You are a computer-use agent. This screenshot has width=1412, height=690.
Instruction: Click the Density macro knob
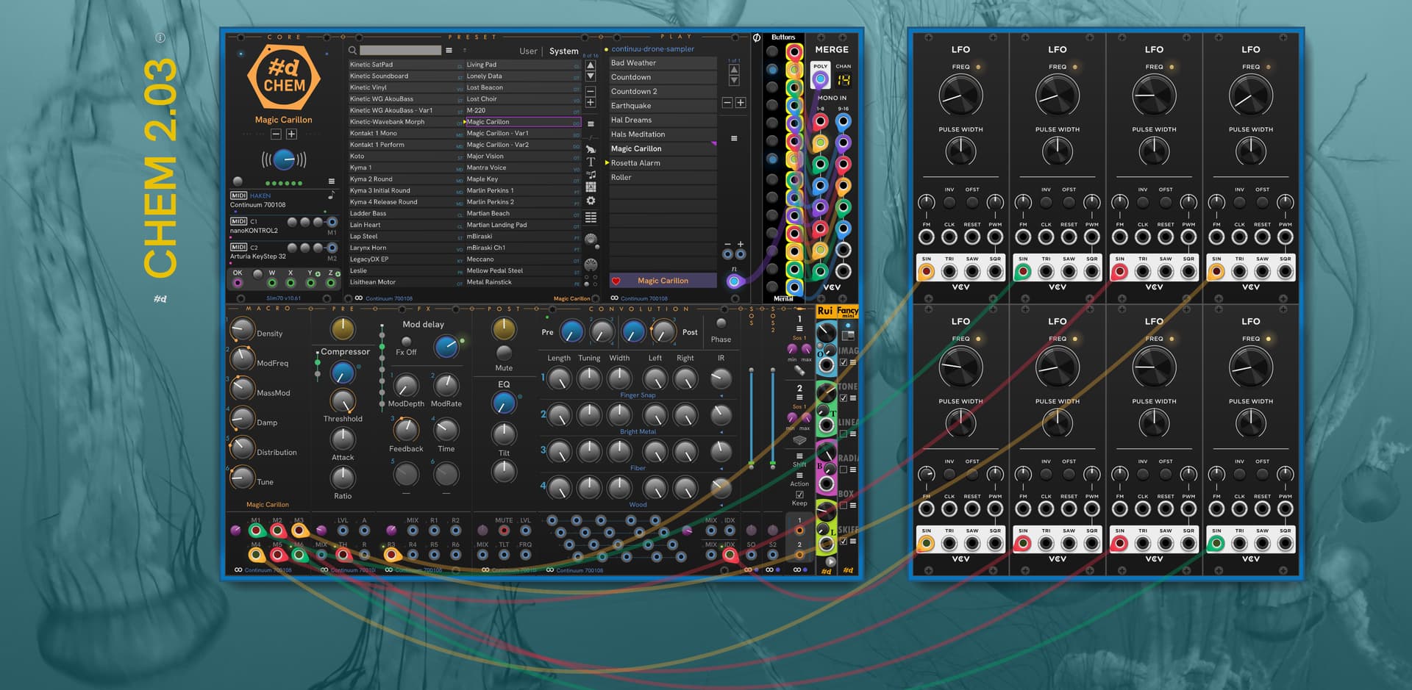point(242,330)
